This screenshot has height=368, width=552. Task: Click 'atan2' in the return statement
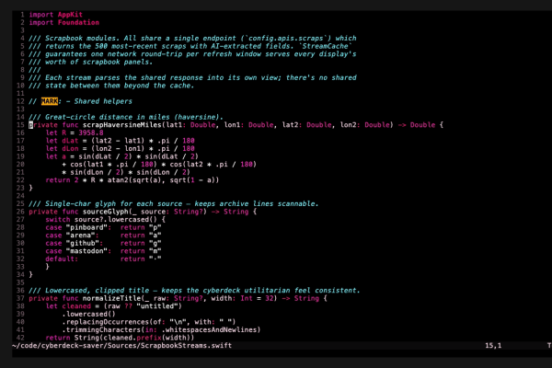118,180
